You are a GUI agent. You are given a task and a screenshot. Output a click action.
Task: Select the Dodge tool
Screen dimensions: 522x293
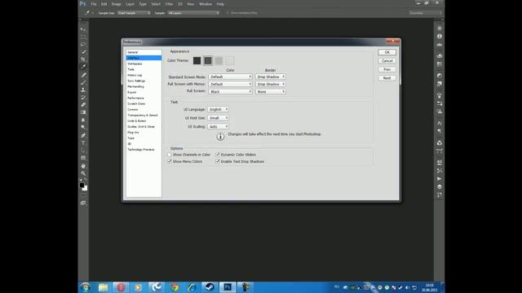coord(83,127)
